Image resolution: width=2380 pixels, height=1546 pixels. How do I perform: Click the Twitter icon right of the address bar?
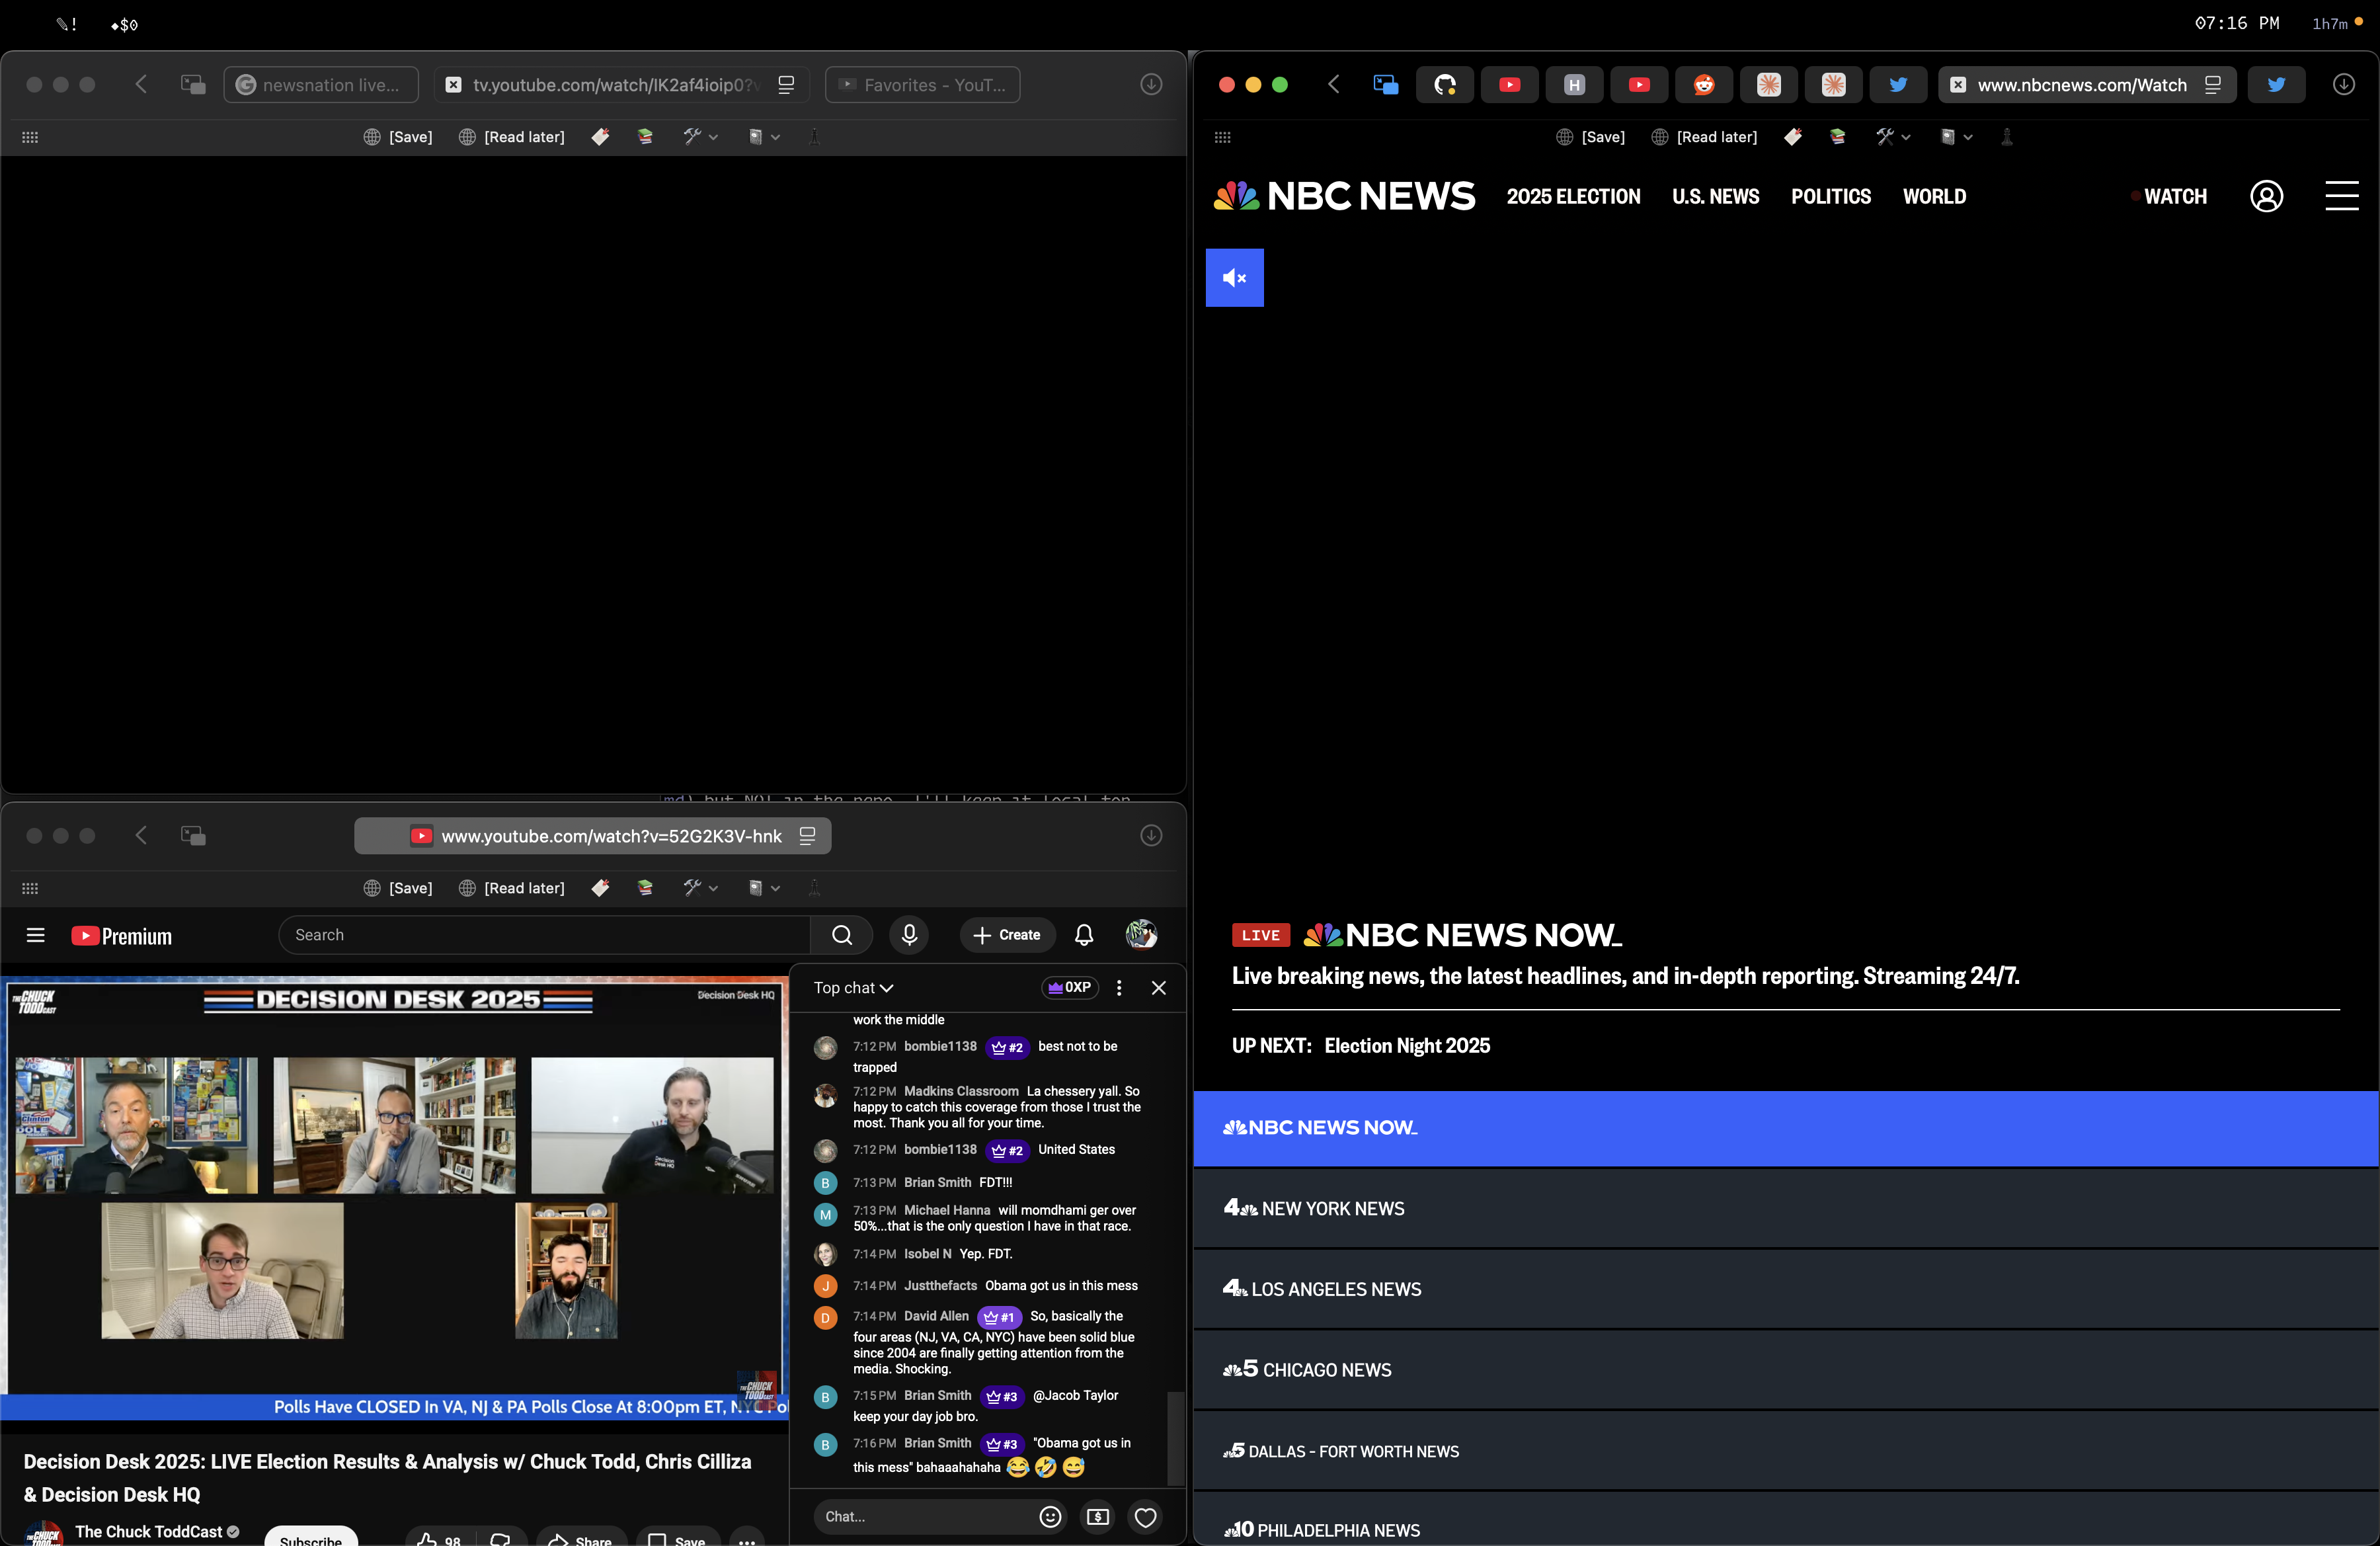pyautogui.click(x=2277, y=84)
